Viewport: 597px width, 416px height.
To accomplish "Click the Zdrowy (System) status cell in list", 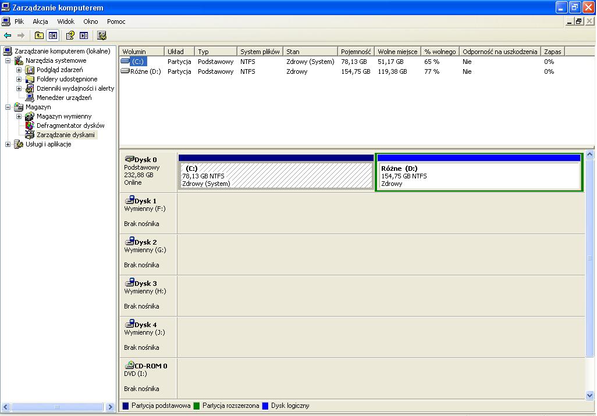I will [x=310, y=62].
